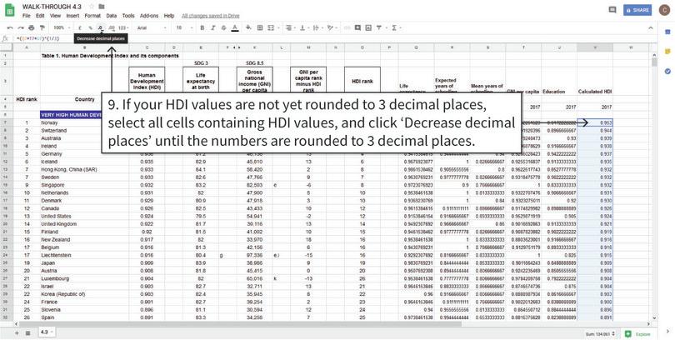Click Decrease decimal places button

[x=101, y=27]
